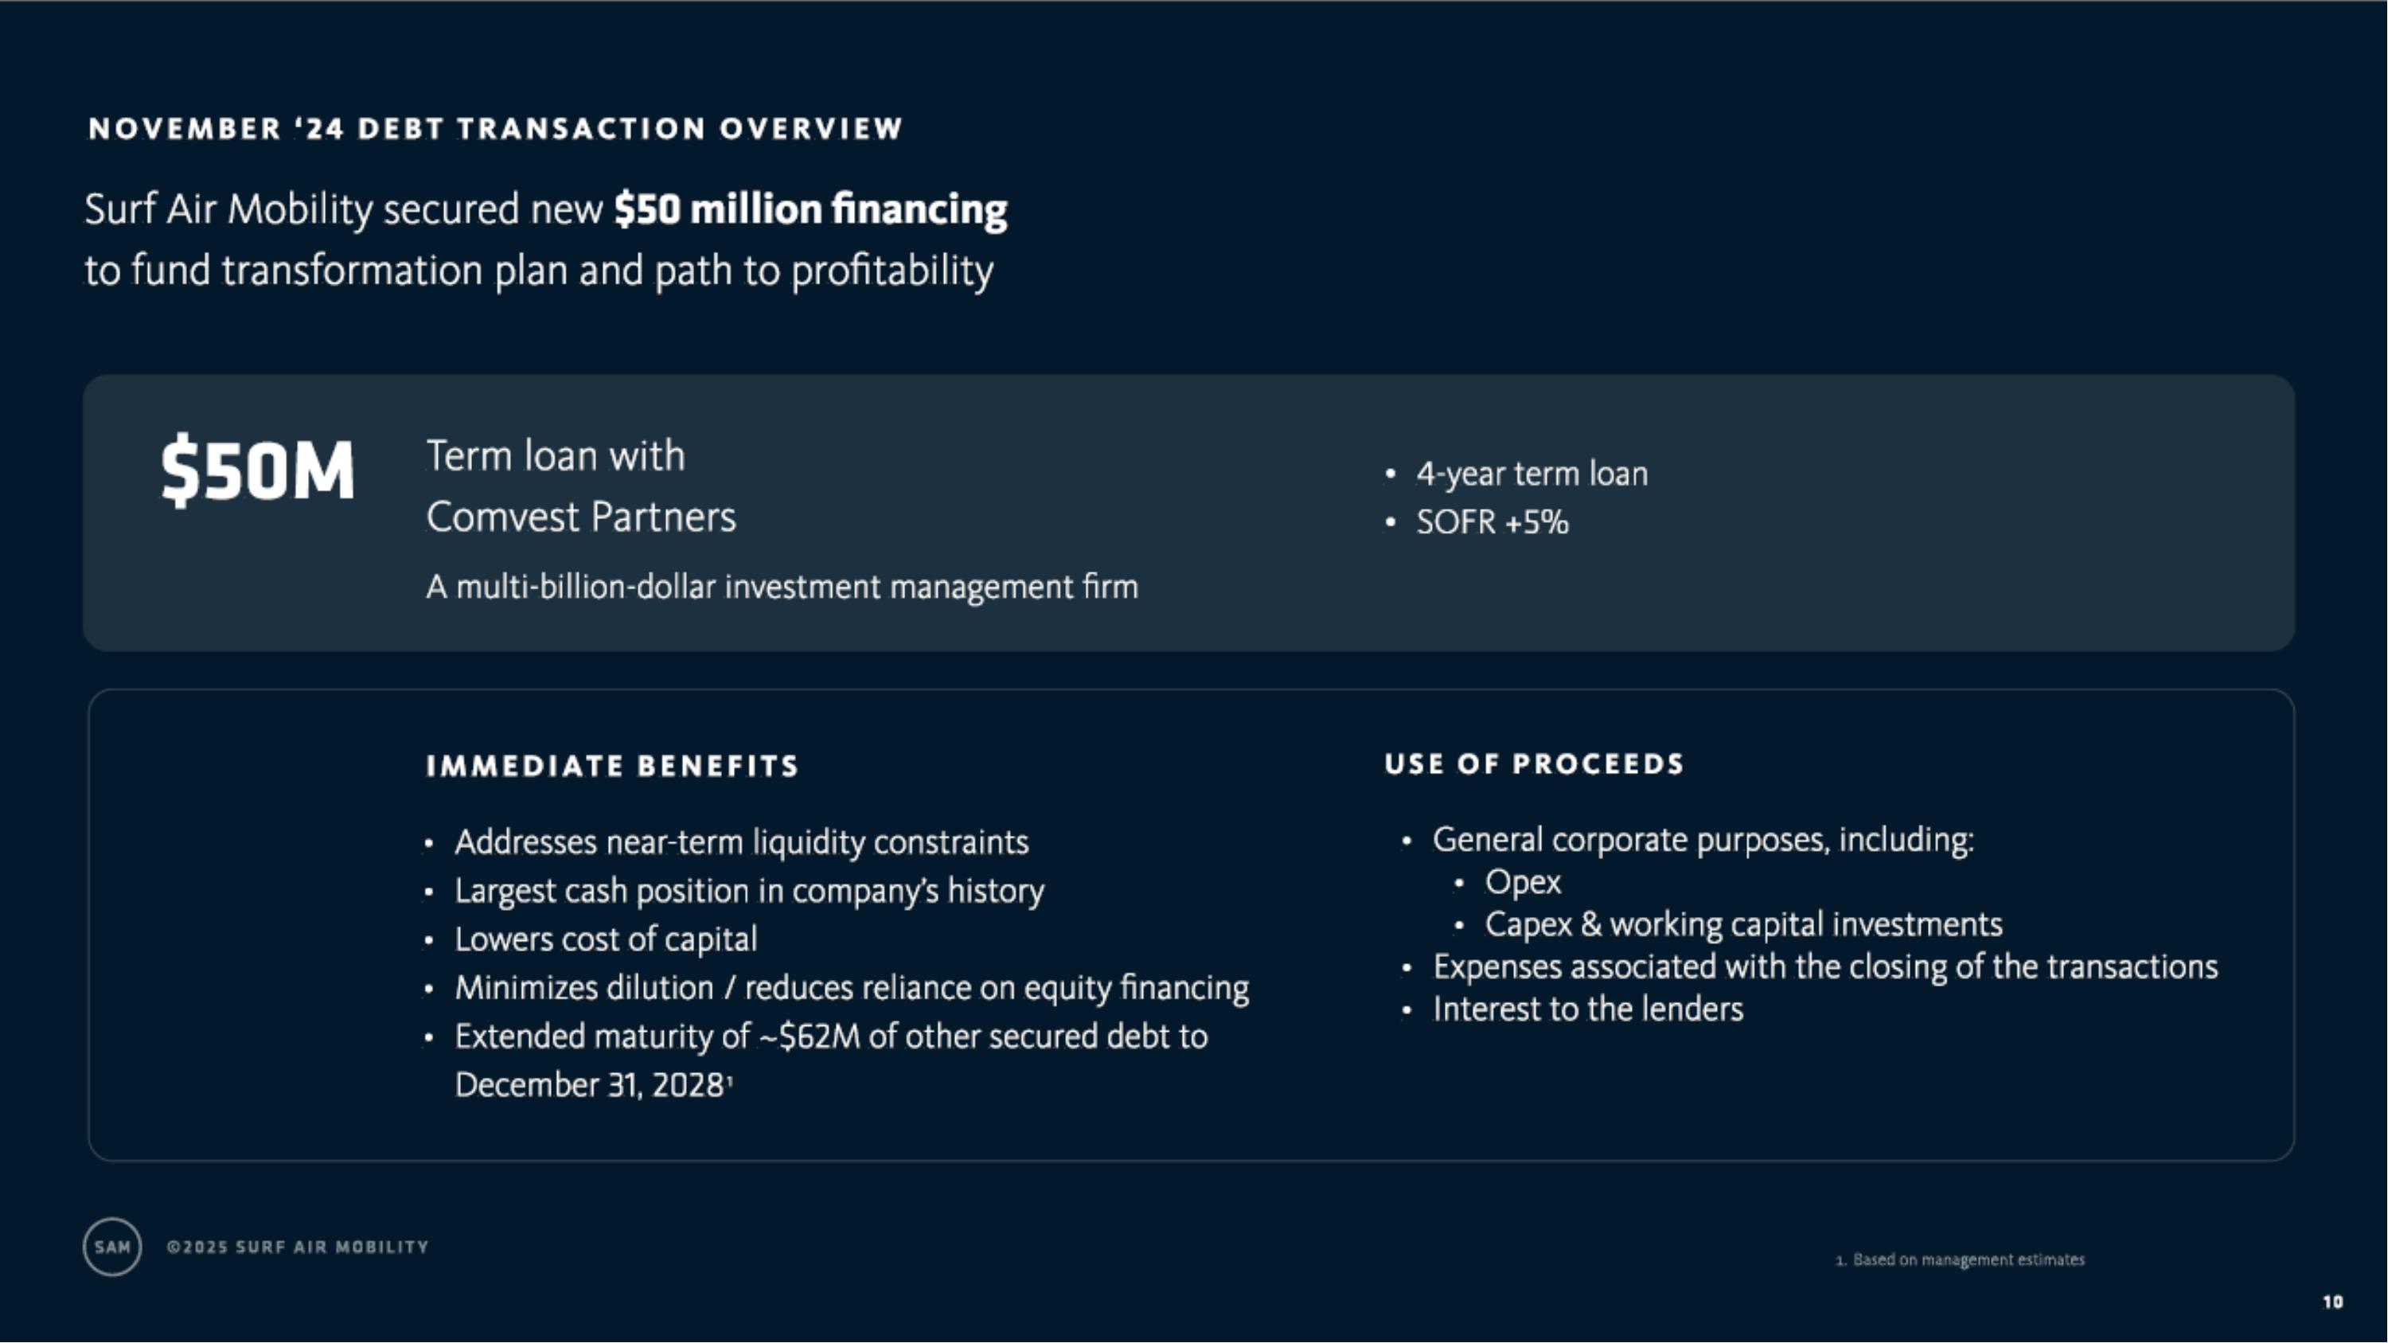Click the SAM circular logo icon

click(x=112, y=1247)
